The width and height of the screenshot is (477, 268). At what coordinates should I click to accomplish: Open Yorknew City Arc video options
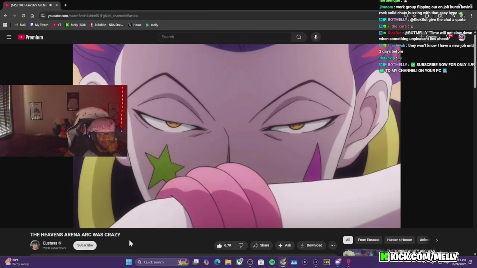440,251
